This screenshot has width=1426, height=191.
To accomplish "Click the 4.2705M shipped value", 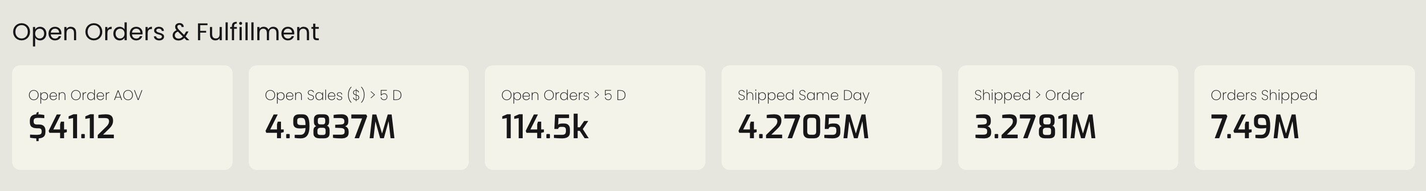I will [x=803, y=127].
